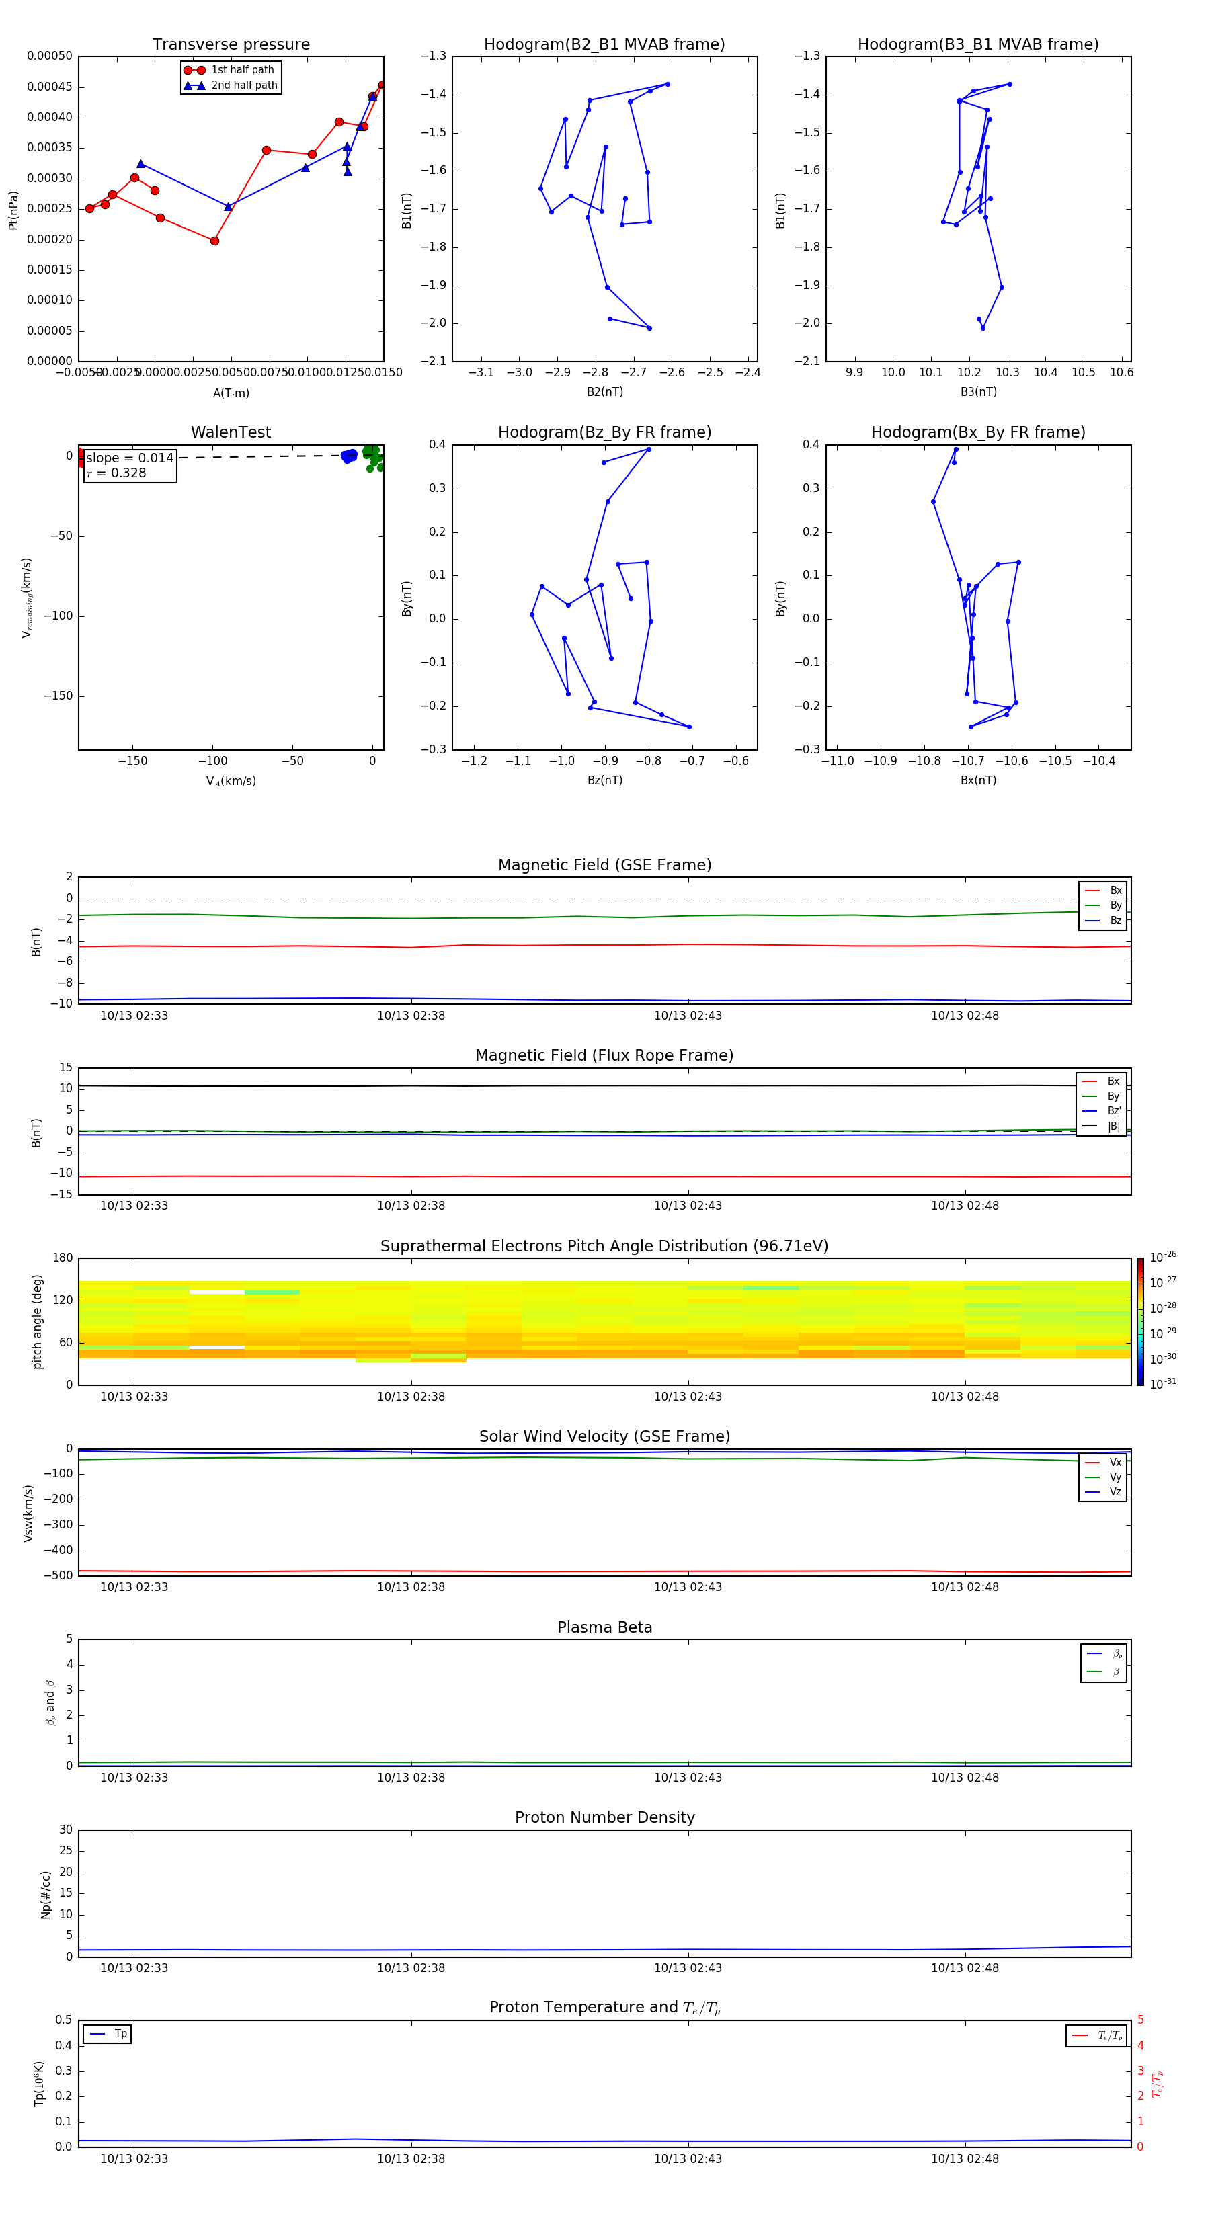The height and width of the screenshot is (2218, 1210).
Task: Click the pitch angle color bar scale
Action: click(1140, 1321)
